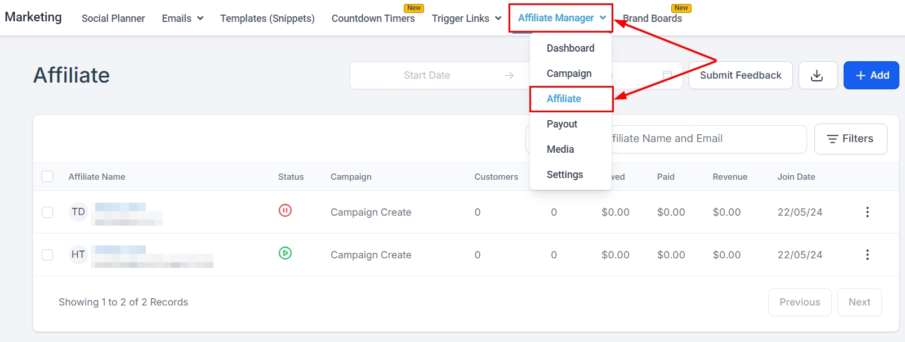Viewport: 905px width, 342px height.
Task: Open three-dot actions menu for HT affiliate
Action: (867, 254)
